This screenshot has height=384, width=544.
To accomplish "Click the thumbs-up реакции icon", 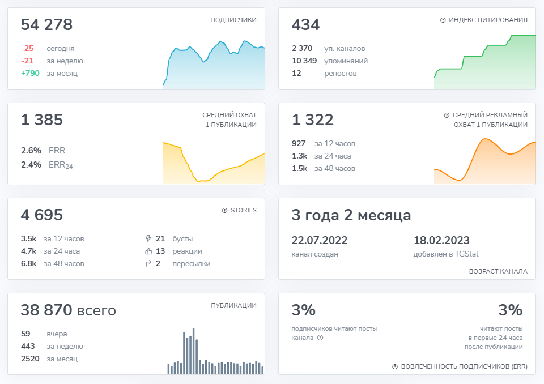I will click(148, 251).
